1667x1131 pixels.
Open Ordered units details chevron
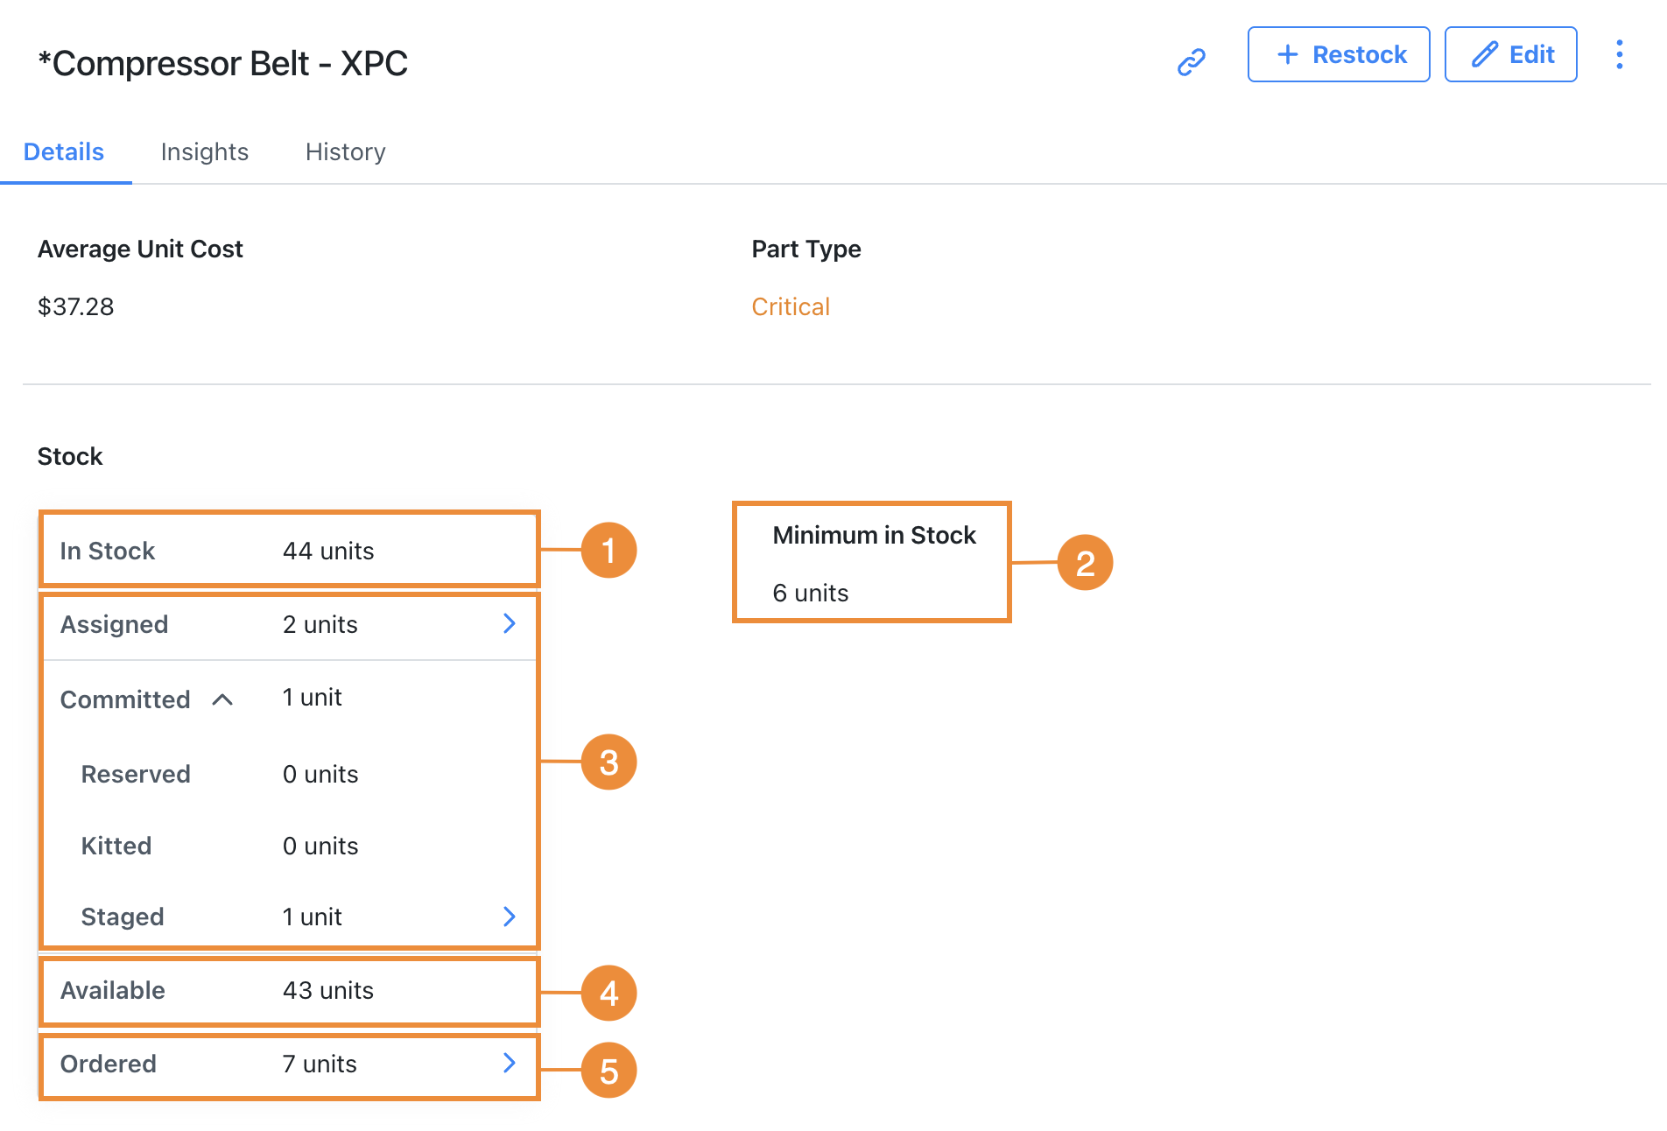(510, 1063)
